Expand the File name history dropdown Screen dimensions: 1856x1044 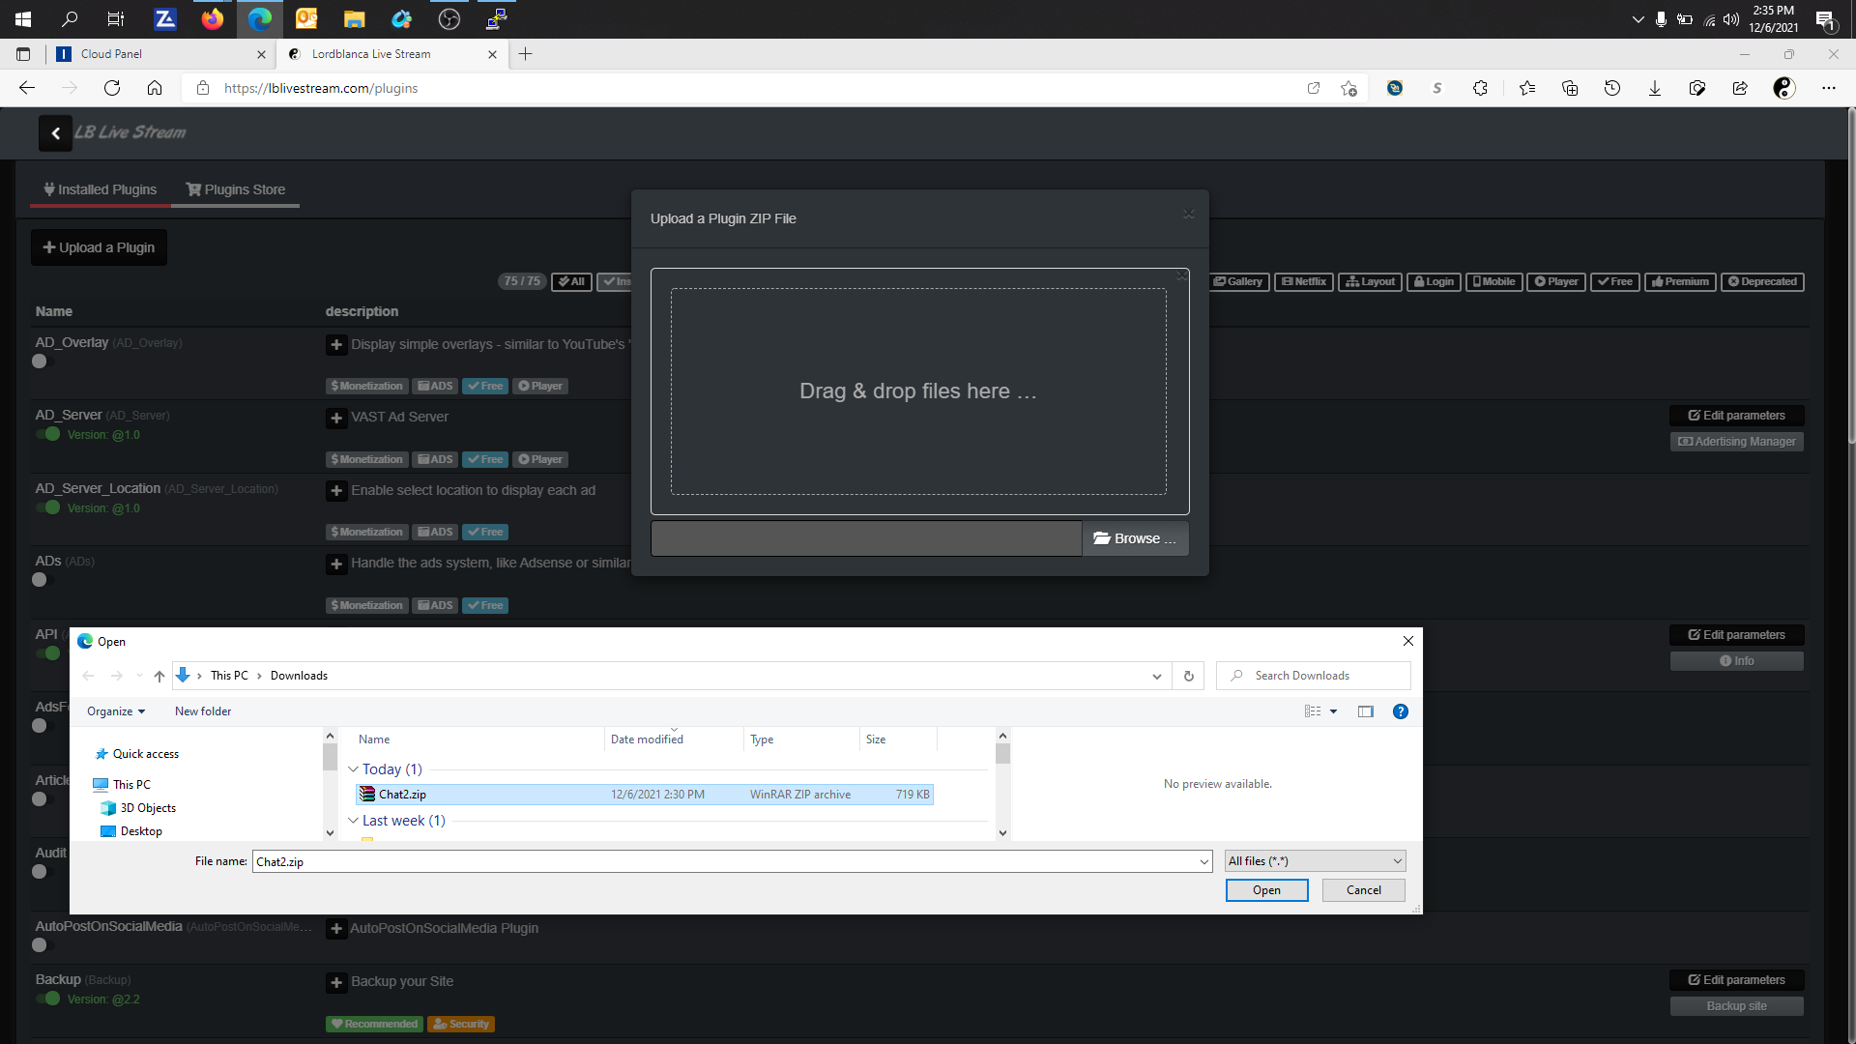pyautogui.click(x=1204, y=861)
